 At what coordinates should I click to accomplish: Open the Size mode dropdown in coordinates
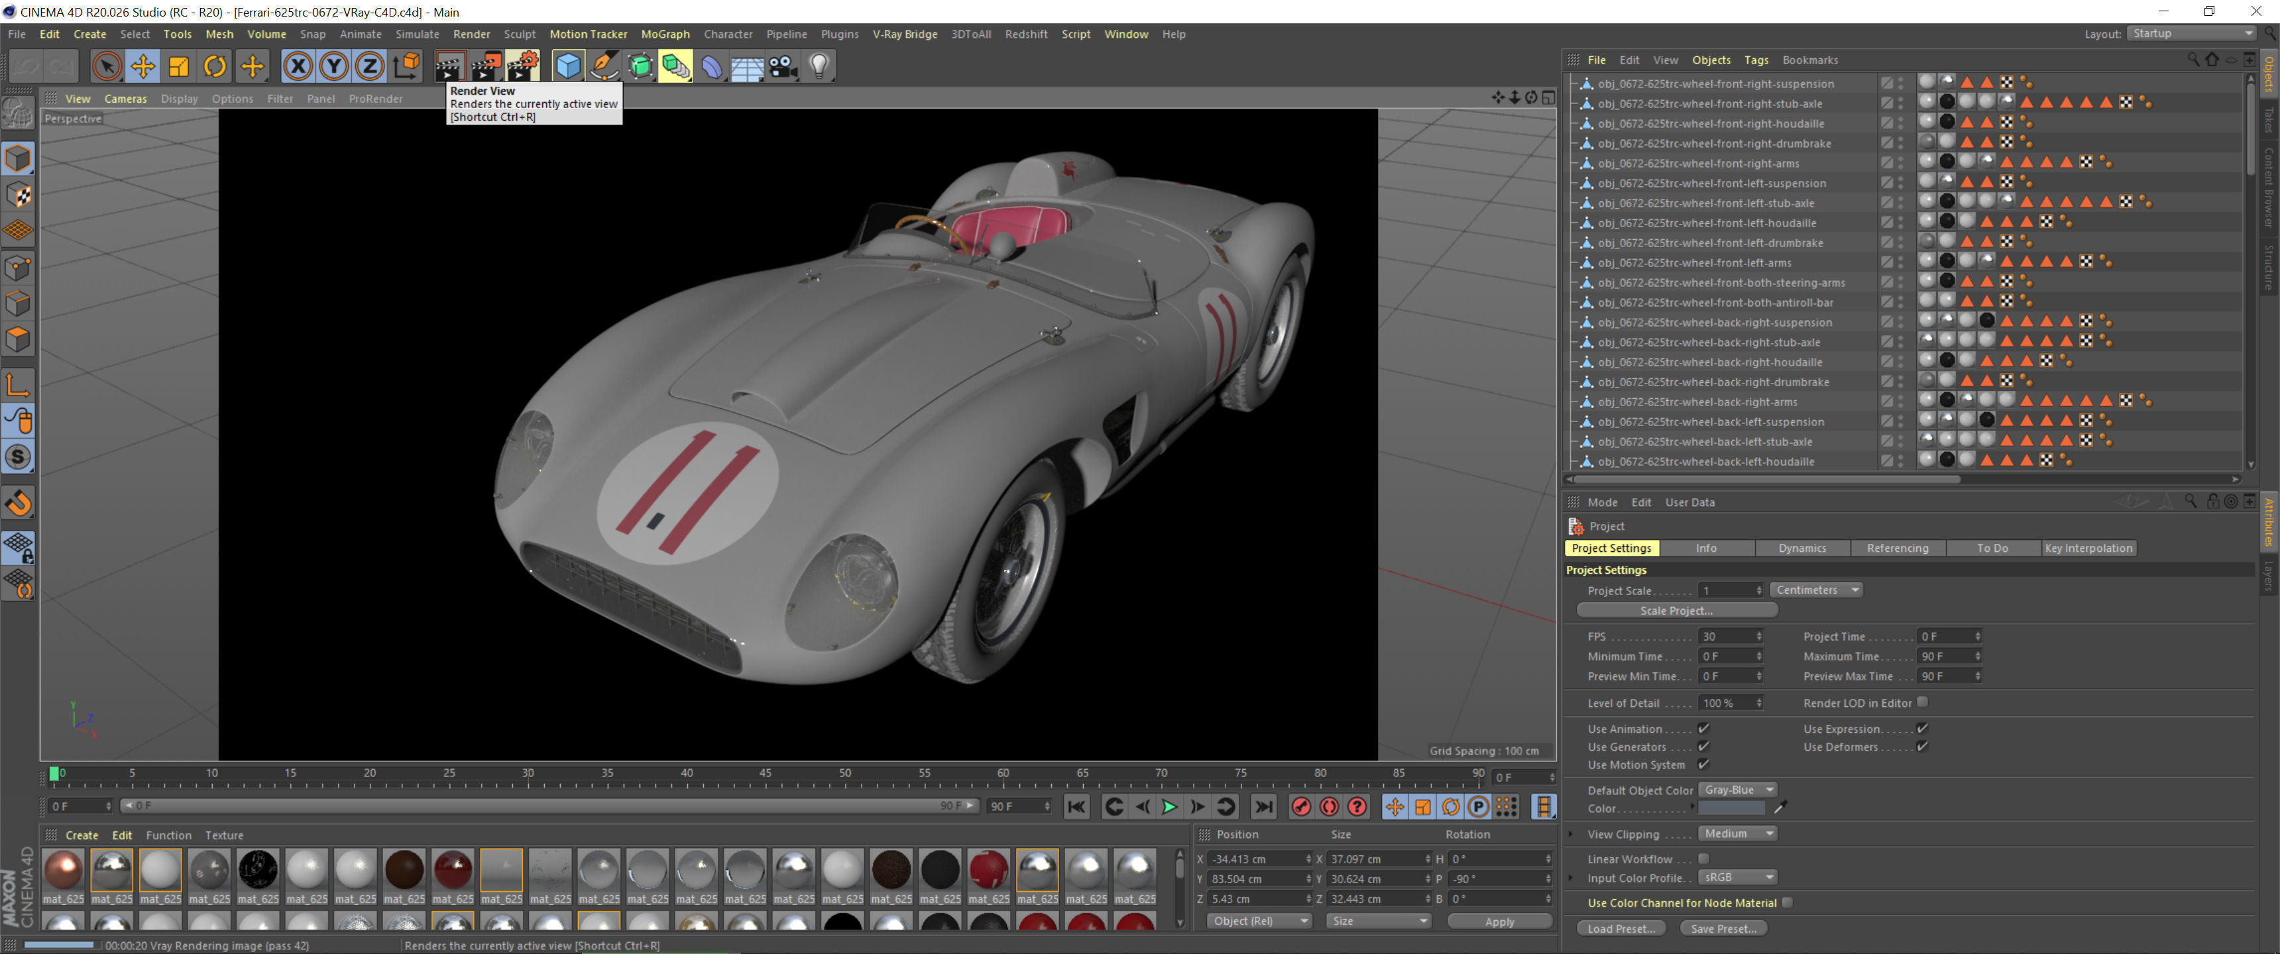point(1379,922)
